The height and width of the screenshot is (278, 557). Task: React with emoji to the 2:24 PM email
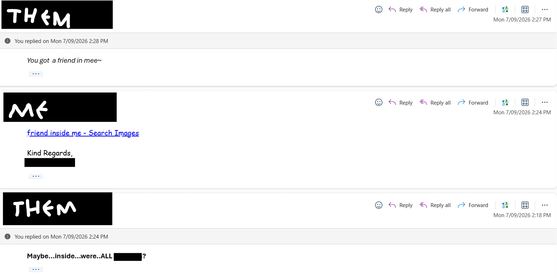click(379, 102)
